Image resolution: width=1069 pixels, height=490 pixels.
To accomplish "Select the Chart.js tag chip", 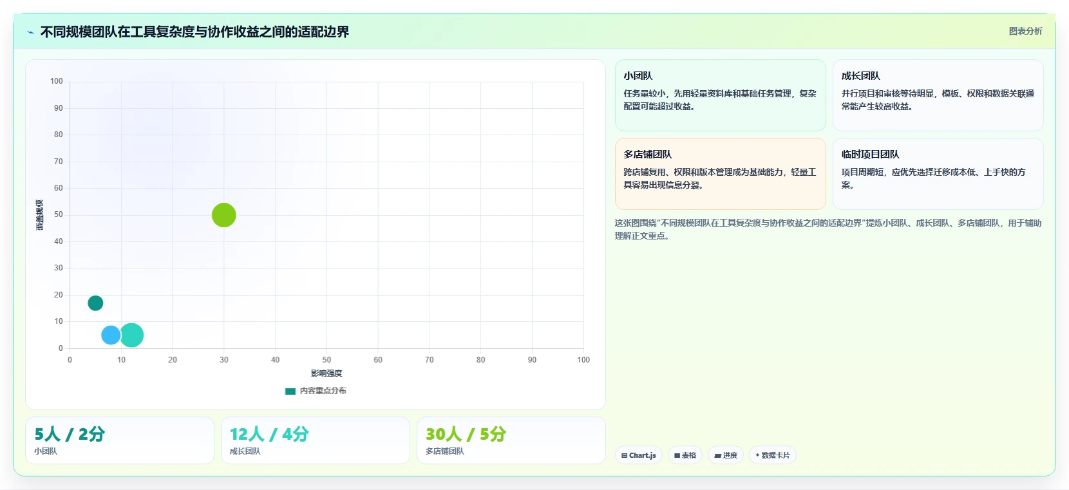I will (639, 455).
